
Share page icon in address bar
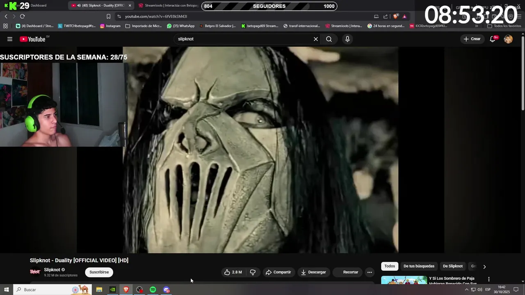386,16
